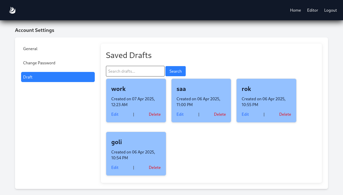Focus the Search drafts input field
The height and width of the screenshot is (195, 343).
coord(135,71)
